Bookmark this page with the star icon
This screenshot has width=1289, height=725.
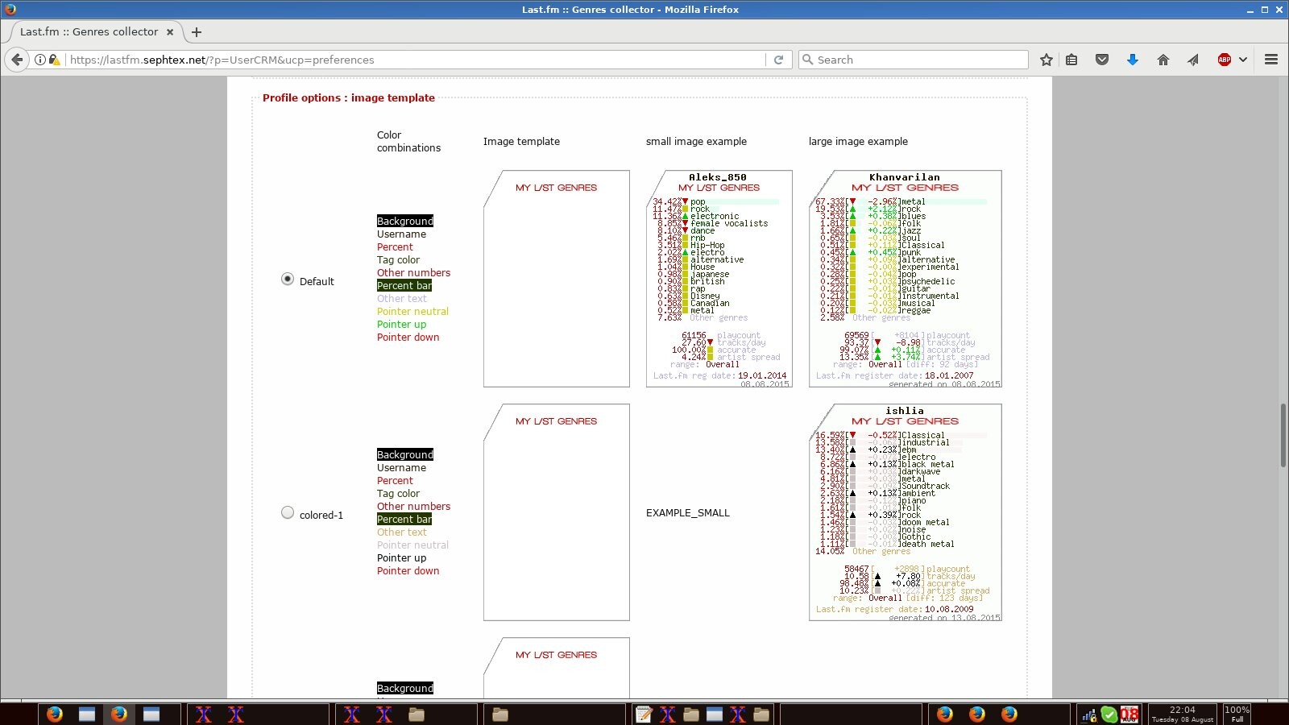click(1046, 60)
